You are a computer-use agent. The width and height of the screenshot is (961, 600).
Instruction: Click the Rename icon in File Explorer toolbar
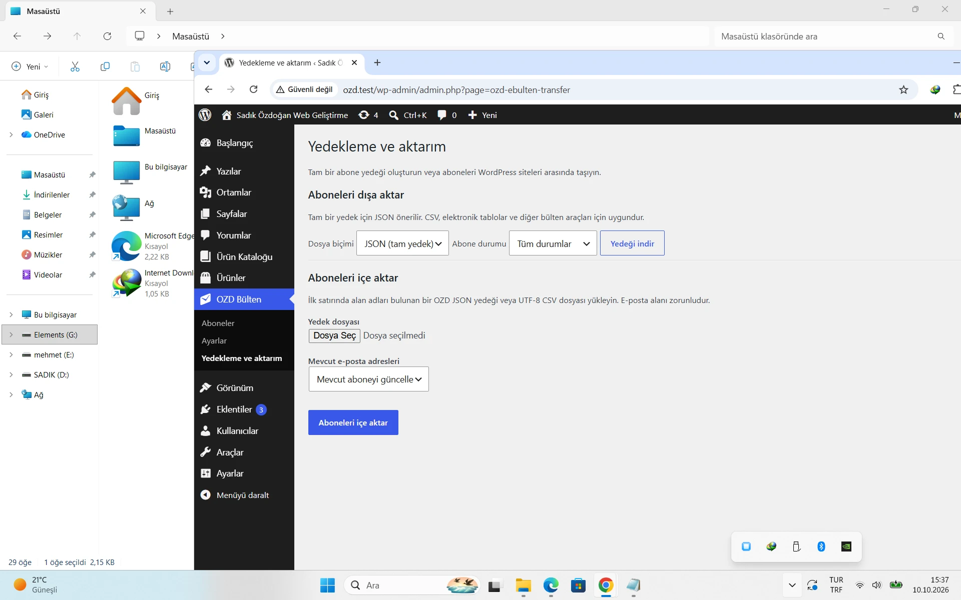click(165, 66)
